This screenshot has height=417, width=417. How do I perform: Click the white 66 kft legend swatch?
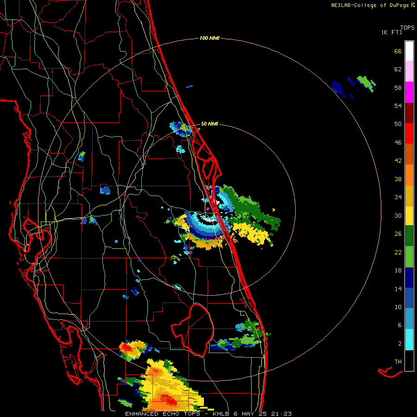click(409, 51)
